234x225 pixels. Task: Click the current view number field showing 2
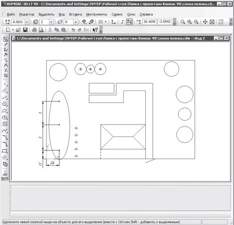click(44, 22)
